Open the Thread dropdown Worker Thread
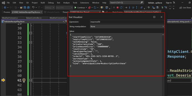Viewport: 192px width, 96px height. pyautogui.click(x=85, y=12)
